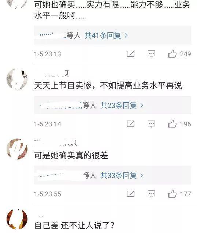The height and width of the screenshot is (233, 197).
Task: Open the comment text 可是她确实真的很差
Action: click(x=71, y=155)
